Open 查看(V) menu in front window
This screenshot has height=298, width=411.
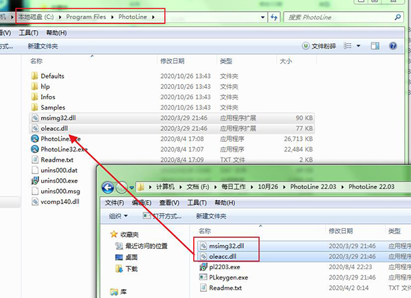[169, 203]
